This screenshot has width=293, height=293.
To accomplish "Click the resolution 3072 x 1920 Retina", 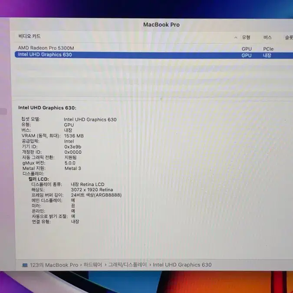I will coord(92,190).
